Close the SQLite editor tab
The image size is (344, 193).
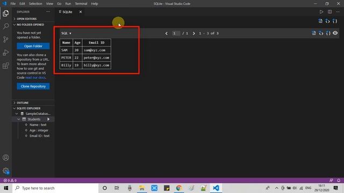pyautogui.click(x=81, y=12)
